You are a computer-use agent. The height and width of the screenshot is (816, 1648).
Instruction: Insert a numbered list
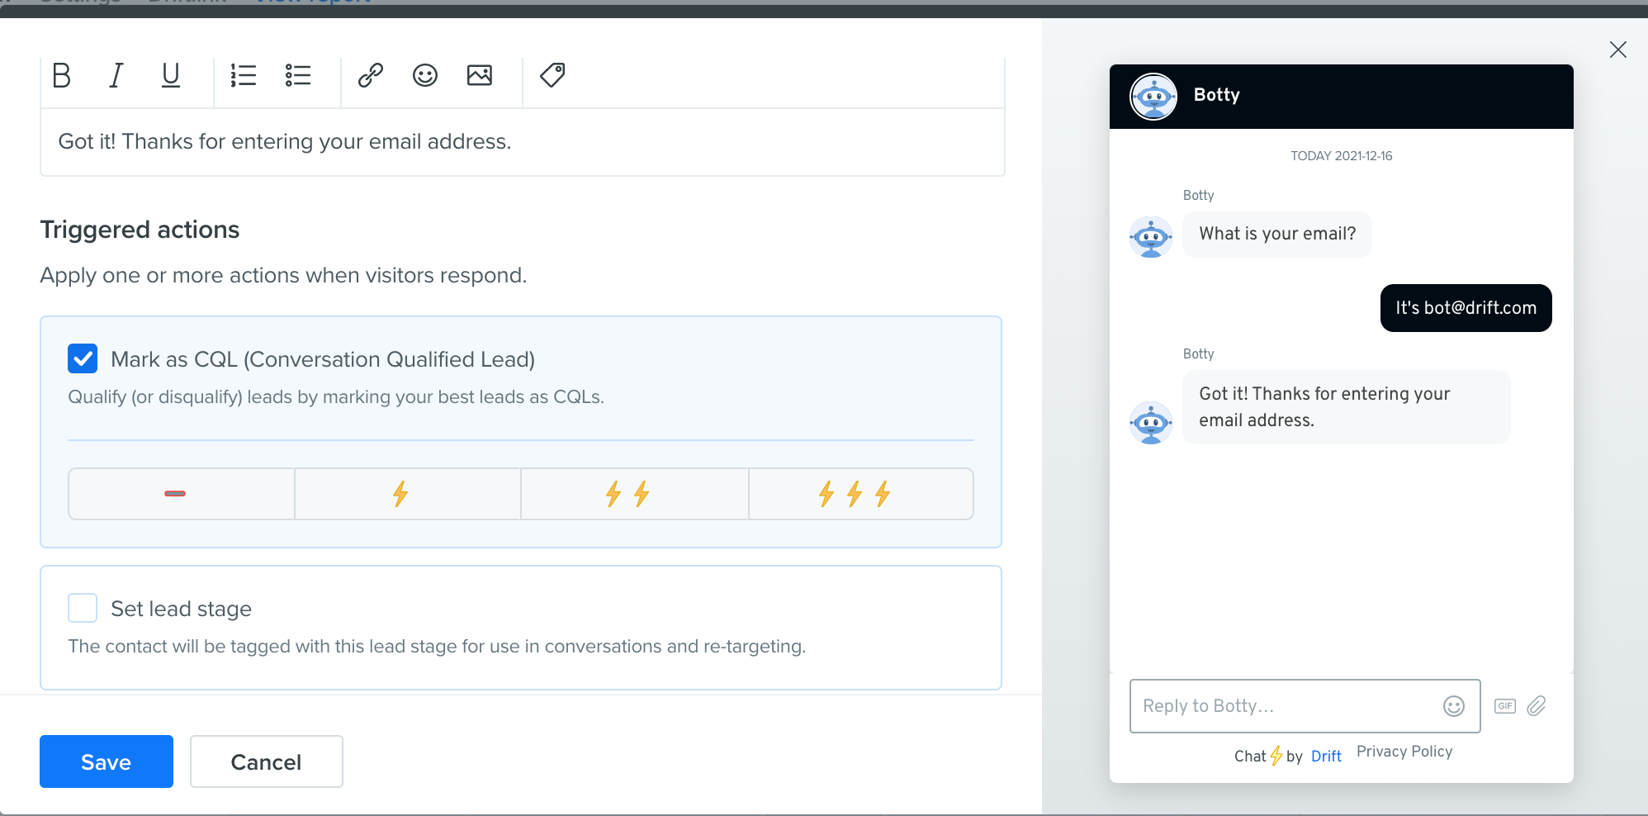(x=244, y=75)
